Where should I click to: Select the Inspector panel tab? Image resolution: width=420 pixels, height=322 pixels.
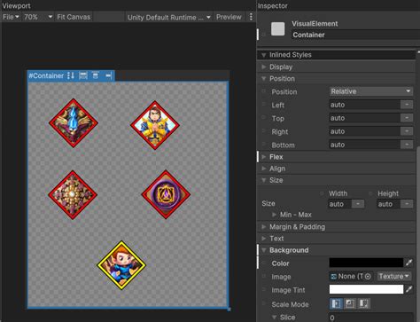(272, 5)
